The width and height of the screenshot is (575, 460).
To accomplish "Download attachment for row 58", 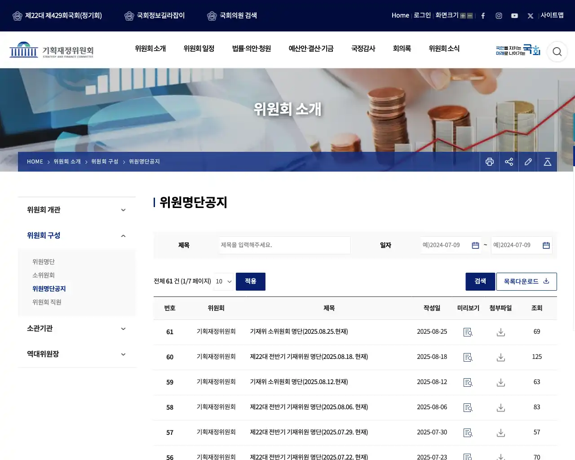I will tap(501, 407).
